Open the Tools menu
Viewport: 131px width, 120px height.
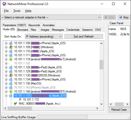[17, 11]
